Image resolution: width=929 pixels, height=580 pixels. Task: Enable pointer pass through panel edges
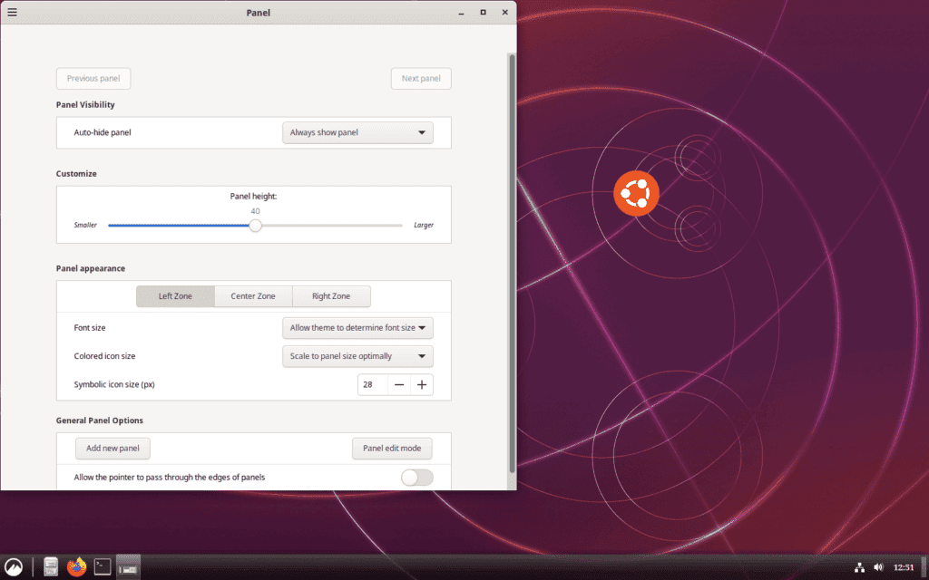pos(416,477)
